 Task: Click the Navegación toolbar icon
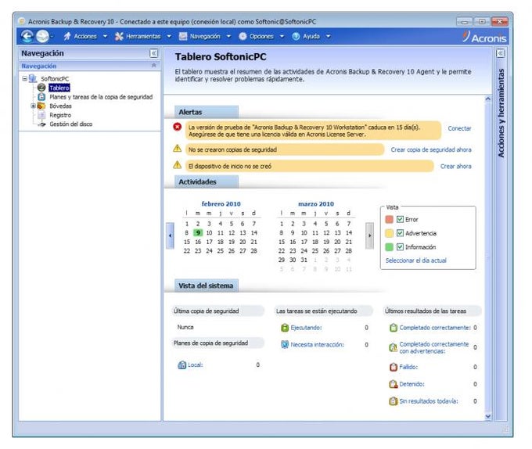[x=183, y=36]
